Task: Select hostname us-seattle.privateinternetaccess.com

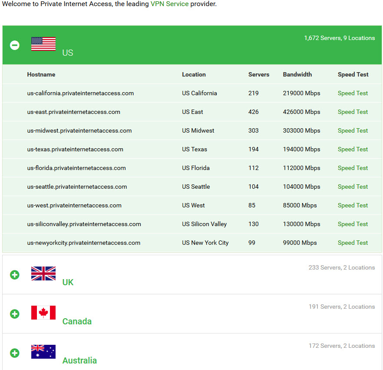Action: click(x=77, y=187)
